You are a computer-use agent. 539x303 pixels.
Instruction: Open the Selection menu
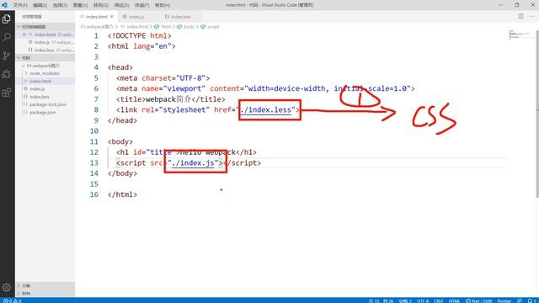(x=60, y=5)
